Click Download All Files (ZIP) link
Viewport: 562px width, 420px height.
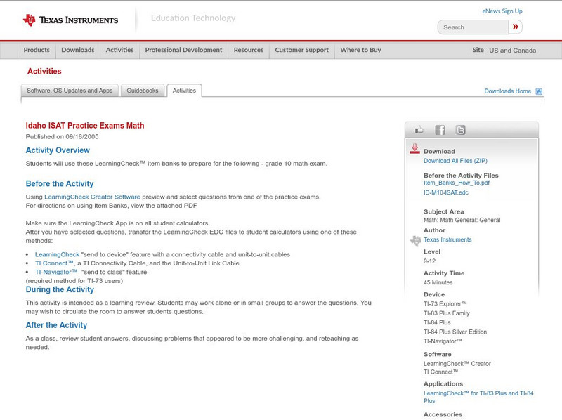[x=455, y=161]
